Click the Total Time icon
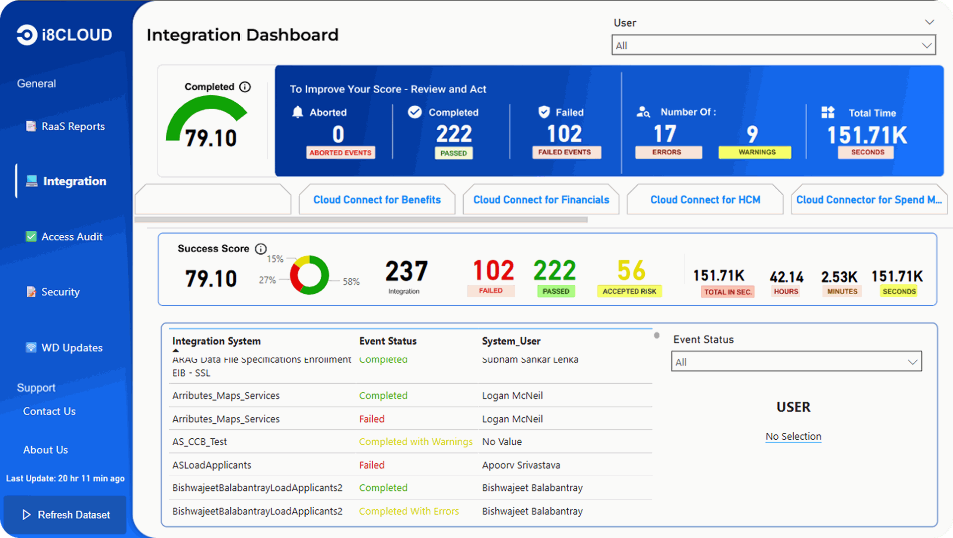The height and width of the screenshot is (538, 953). pyautogui.click(x=827, y=113)
